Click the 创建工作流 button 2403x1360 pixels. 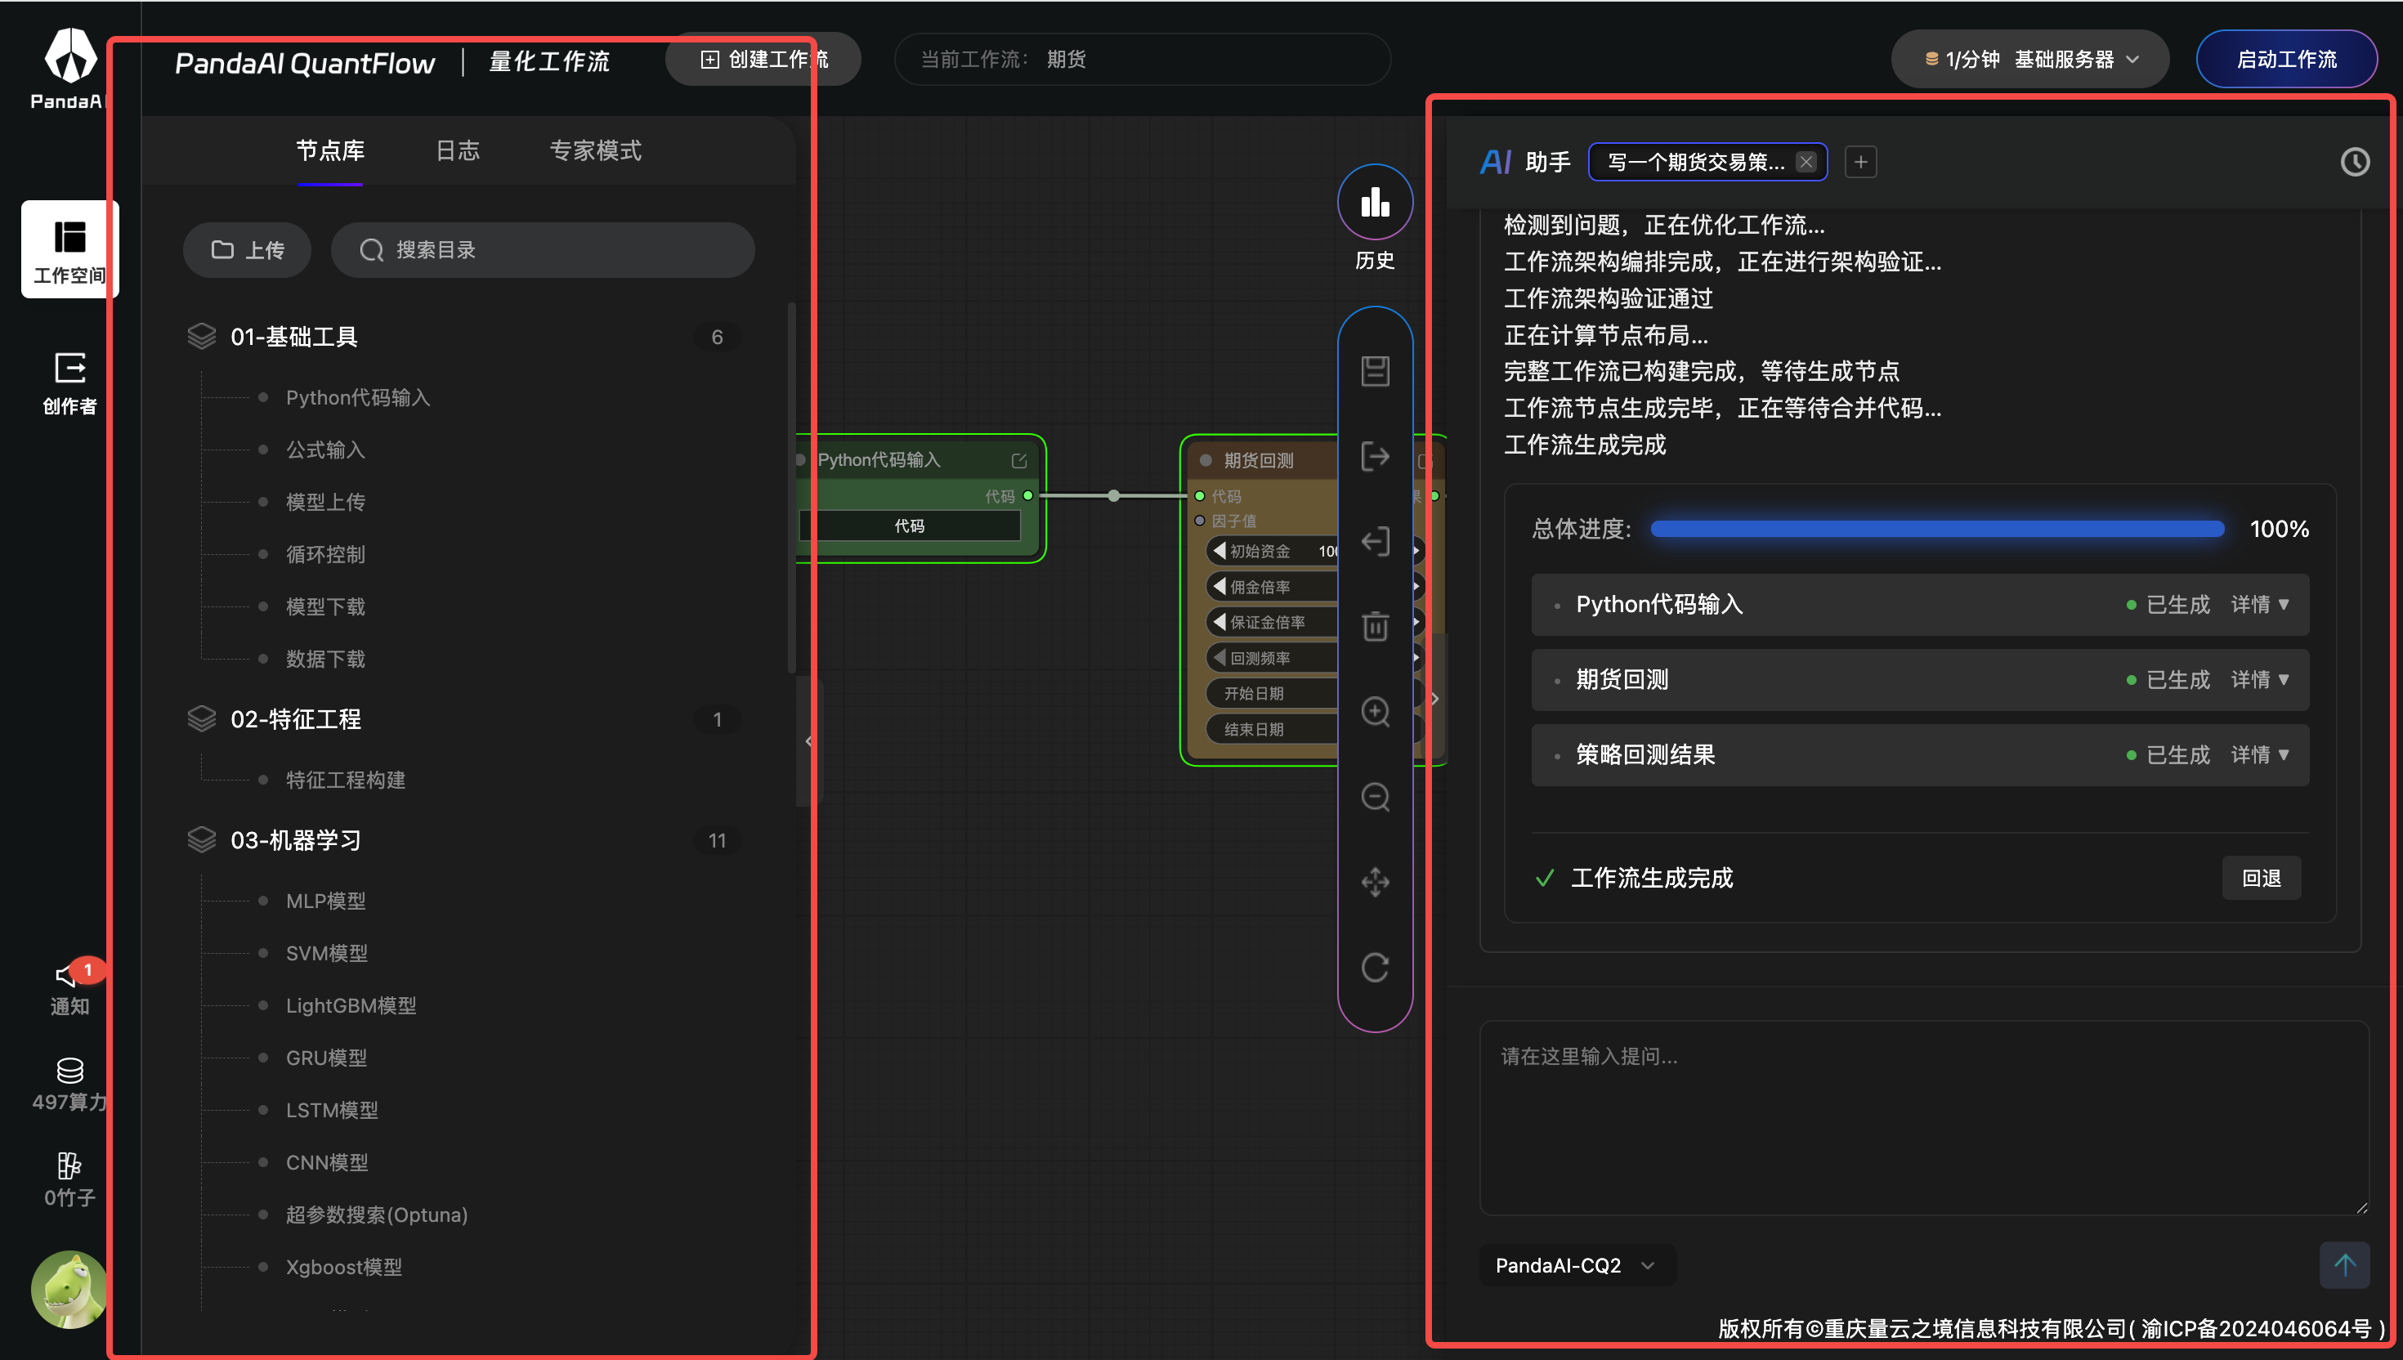(763, 59)
